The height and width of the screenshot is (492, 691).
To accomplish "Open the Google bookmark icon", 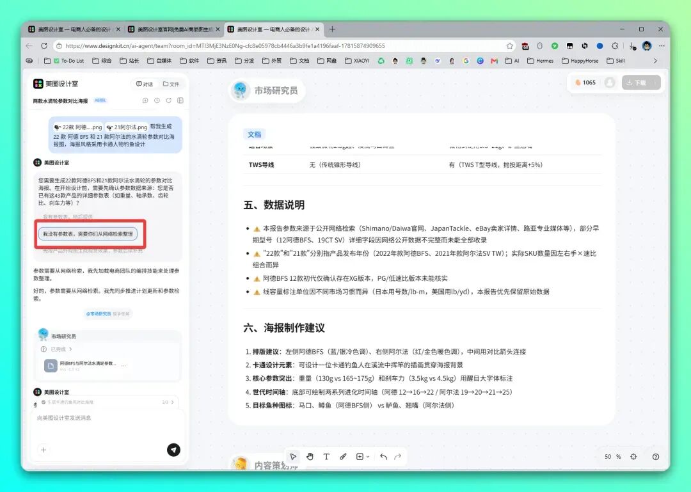I will click(466, 61).
